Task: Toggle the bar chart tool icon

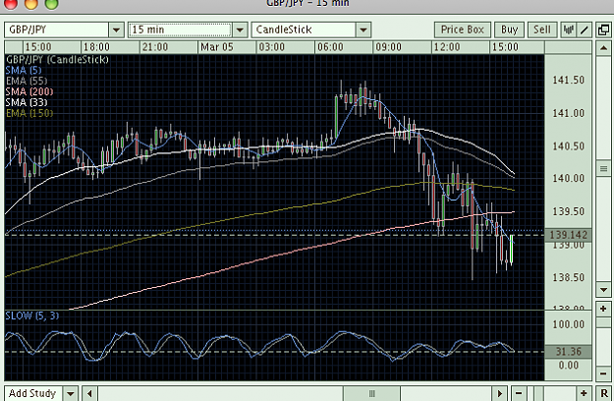Action: (568, 29)
